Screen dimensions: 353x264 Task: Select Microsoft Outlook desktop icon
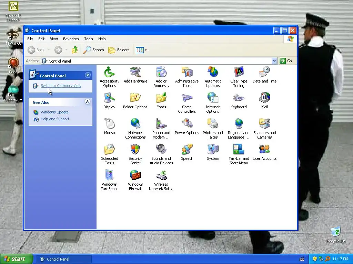coord(13,12)
